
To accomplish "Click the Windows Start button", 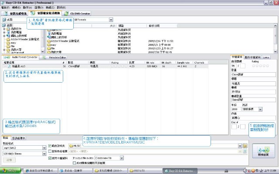I will pos(10,171).
